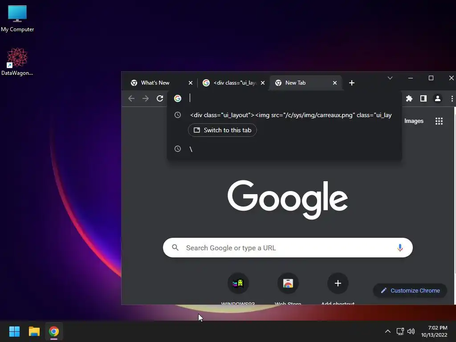Open the network tray icon
The height and width of the screenshot is (342, 456).
click(x=400, y=331)
